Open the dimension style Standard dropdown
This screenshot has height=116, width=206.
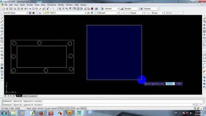tap(137, 9)
